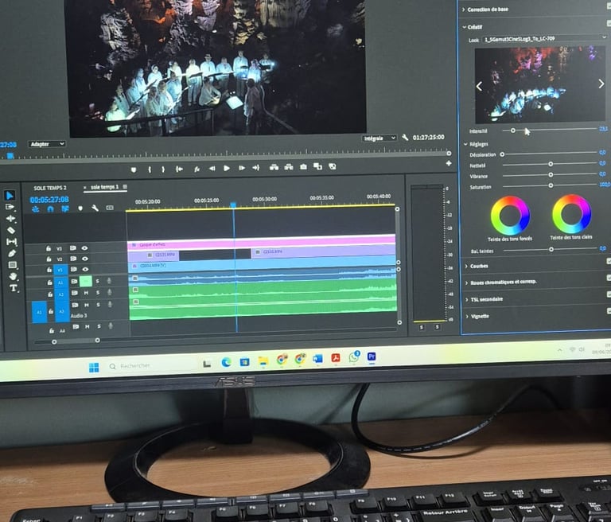611x522 pixels.
Task: Select the Type tool
Action: 14,288
